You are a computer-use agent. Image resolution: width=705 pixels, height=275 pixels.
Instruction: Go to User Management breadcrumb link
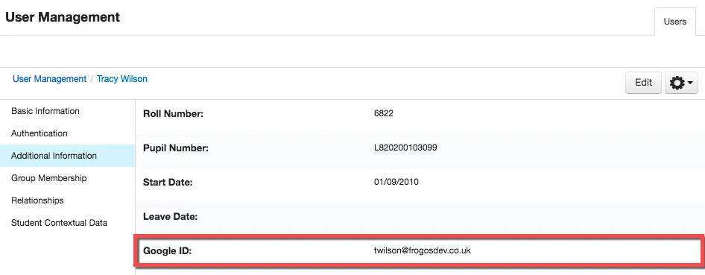[49, 79]
